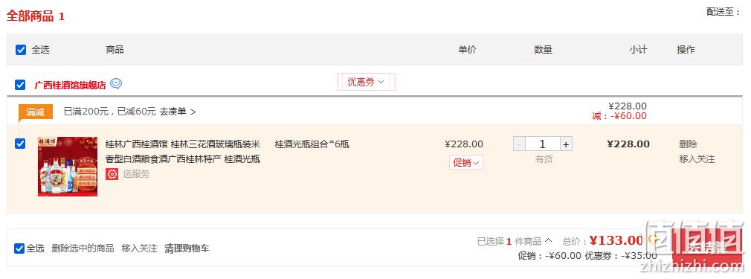This screenshot has height=279, width=751.
Task: Move item to favorites with 移入关注
Action: tap(697, 159)
